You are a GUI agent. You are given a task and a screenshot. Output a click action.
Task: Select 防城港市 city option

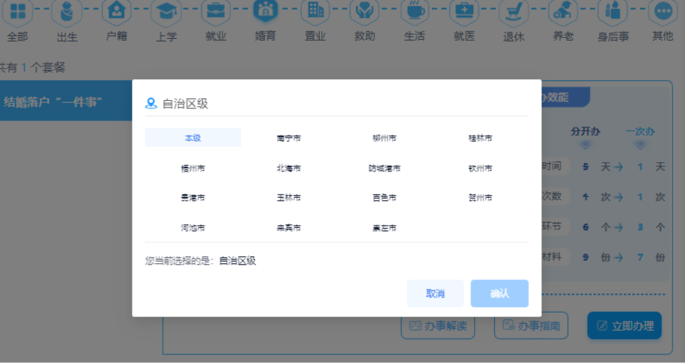[384, 168]
